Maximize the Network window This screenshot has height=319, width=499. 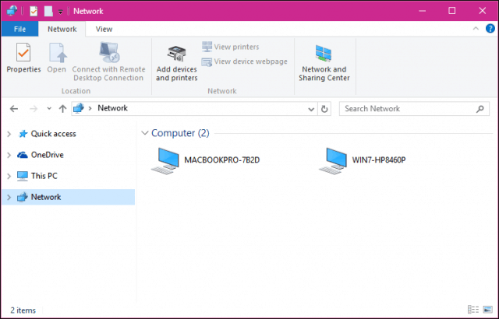452,11
